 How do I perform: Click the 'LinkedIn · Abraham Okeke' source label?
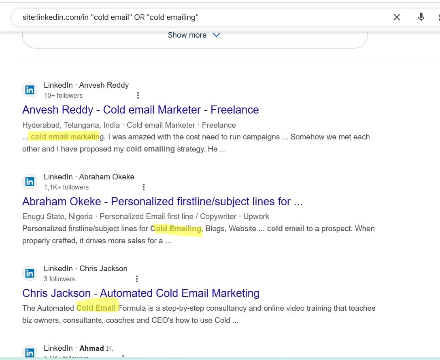tap(89, 177)
